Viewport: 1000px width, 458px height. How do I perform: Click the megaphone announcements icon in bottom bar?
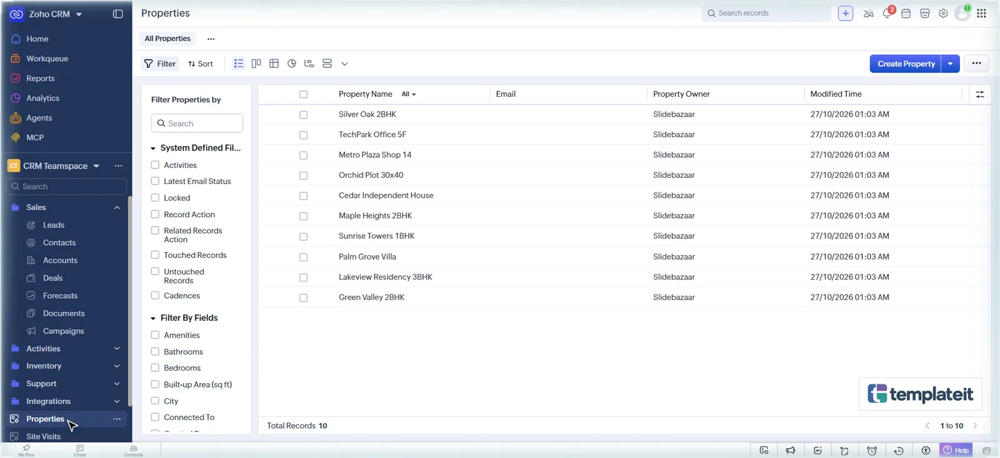(791, 451)
